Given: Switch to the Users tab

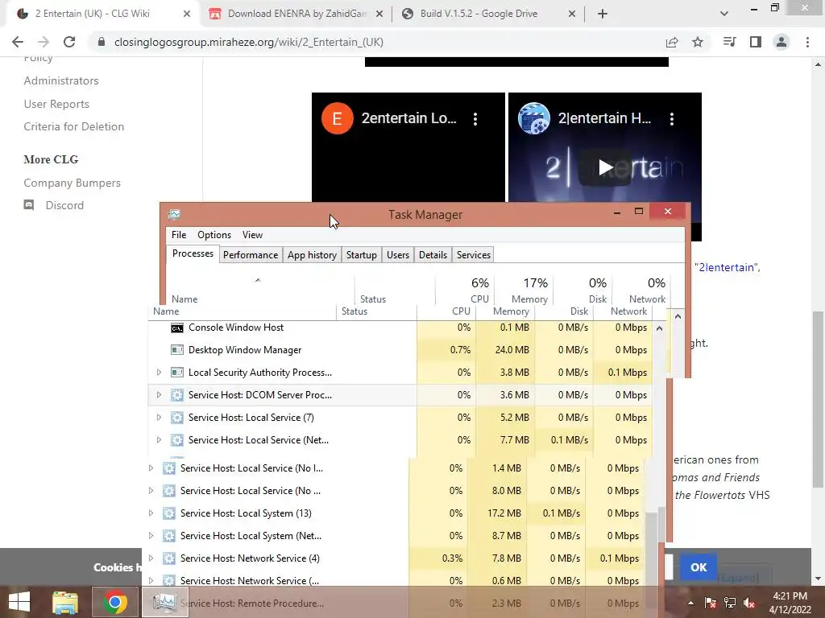Looking at the screenshot, I should [x=398, y=255].
